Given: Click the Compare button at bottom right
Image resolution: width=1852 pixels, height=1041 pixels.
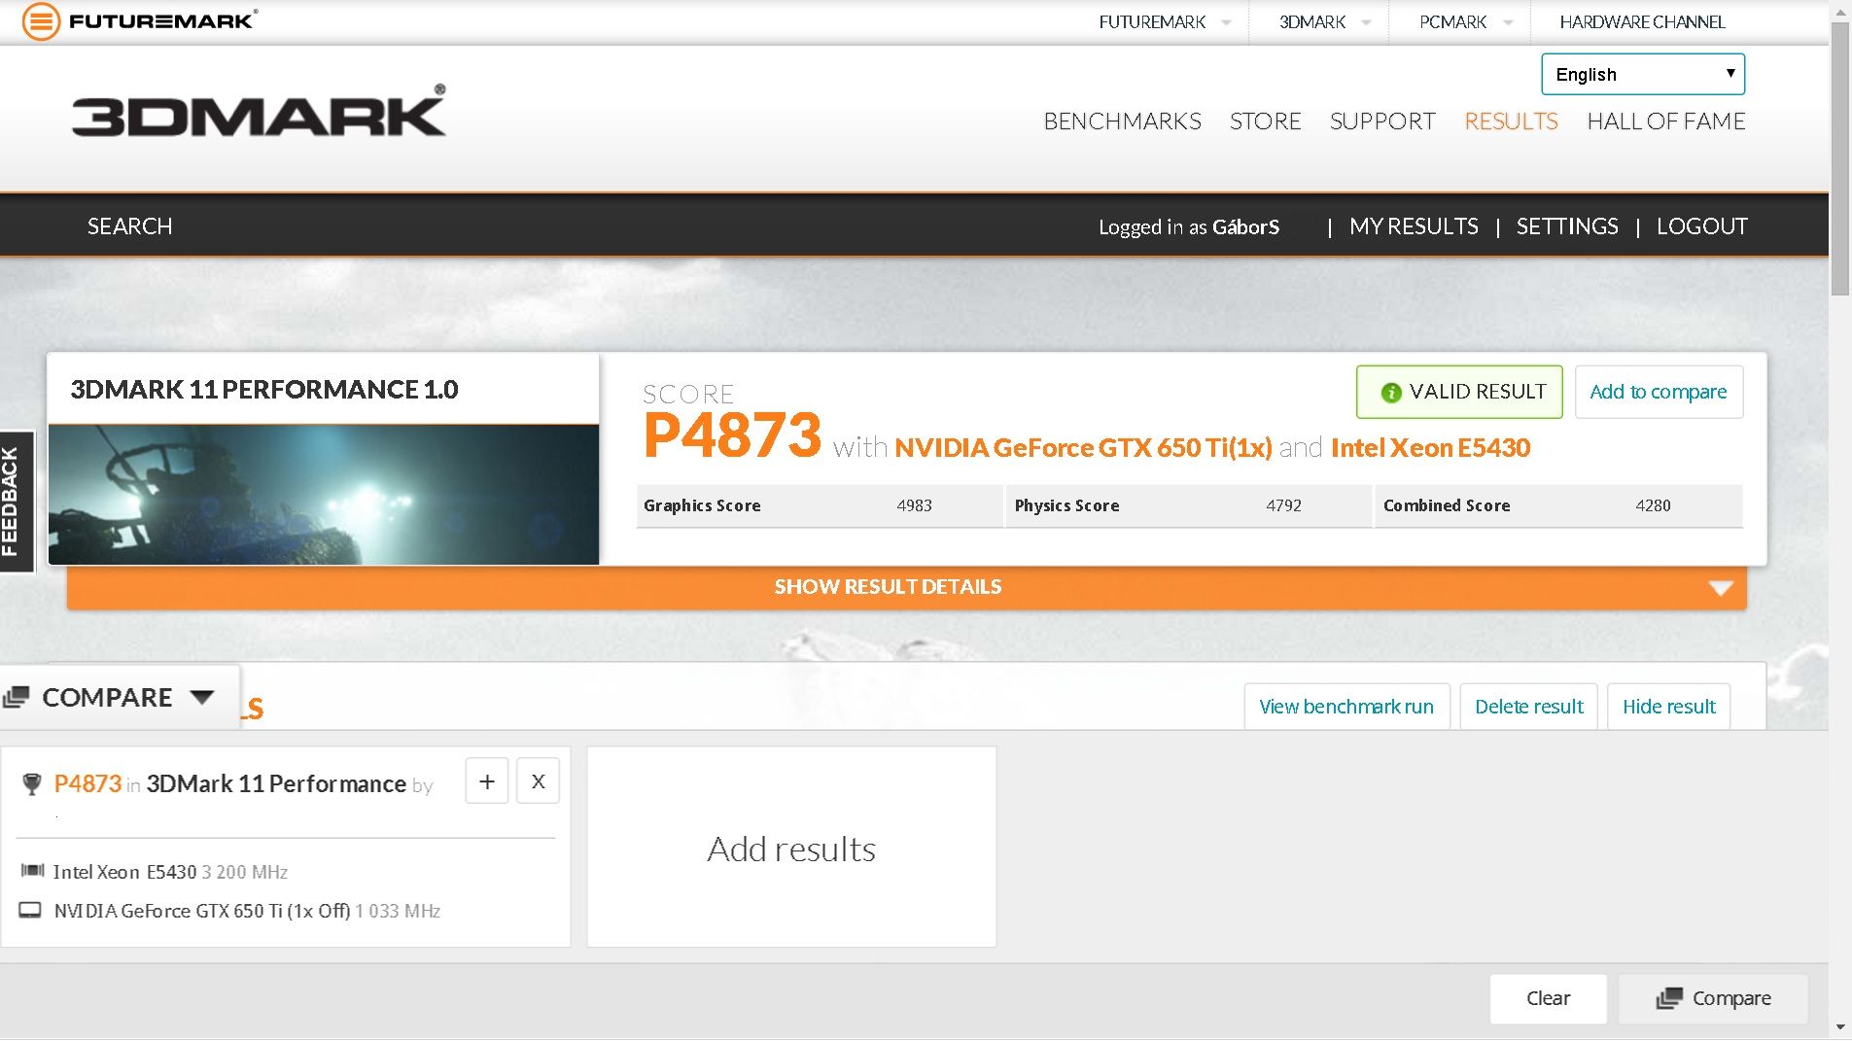Looking at the screenshot, I should [1713, 998].
